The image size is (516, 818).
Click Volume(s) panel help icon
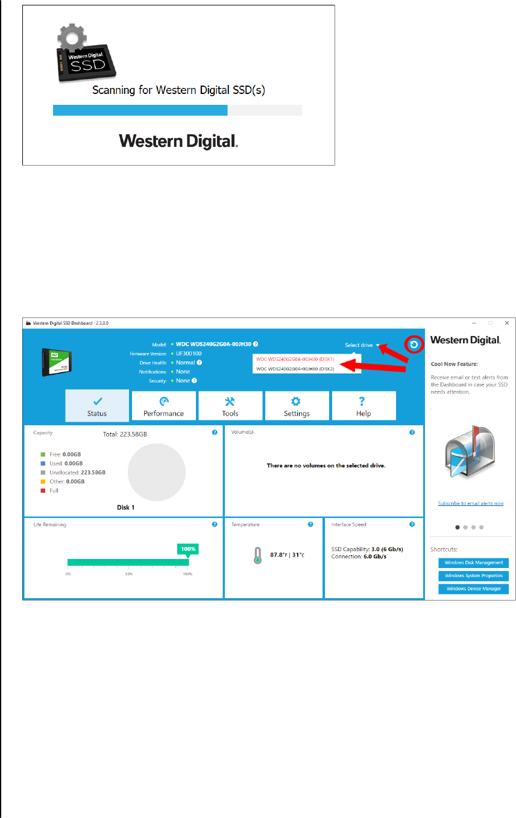[412, 432]
